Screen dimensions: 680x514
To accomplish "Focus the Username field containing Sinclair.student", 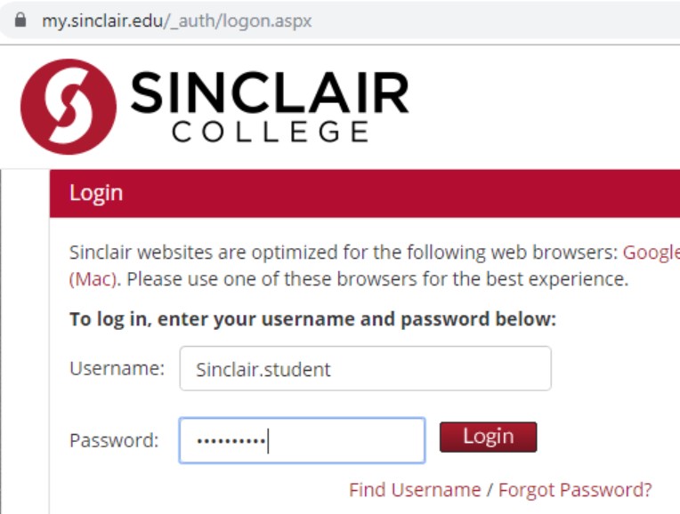I will 366,368.
